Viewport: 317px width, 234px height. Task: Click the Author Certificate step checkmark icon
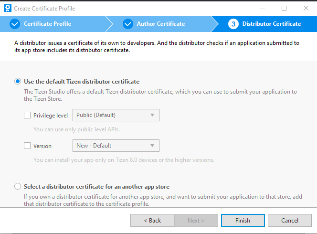click(128, 24)
